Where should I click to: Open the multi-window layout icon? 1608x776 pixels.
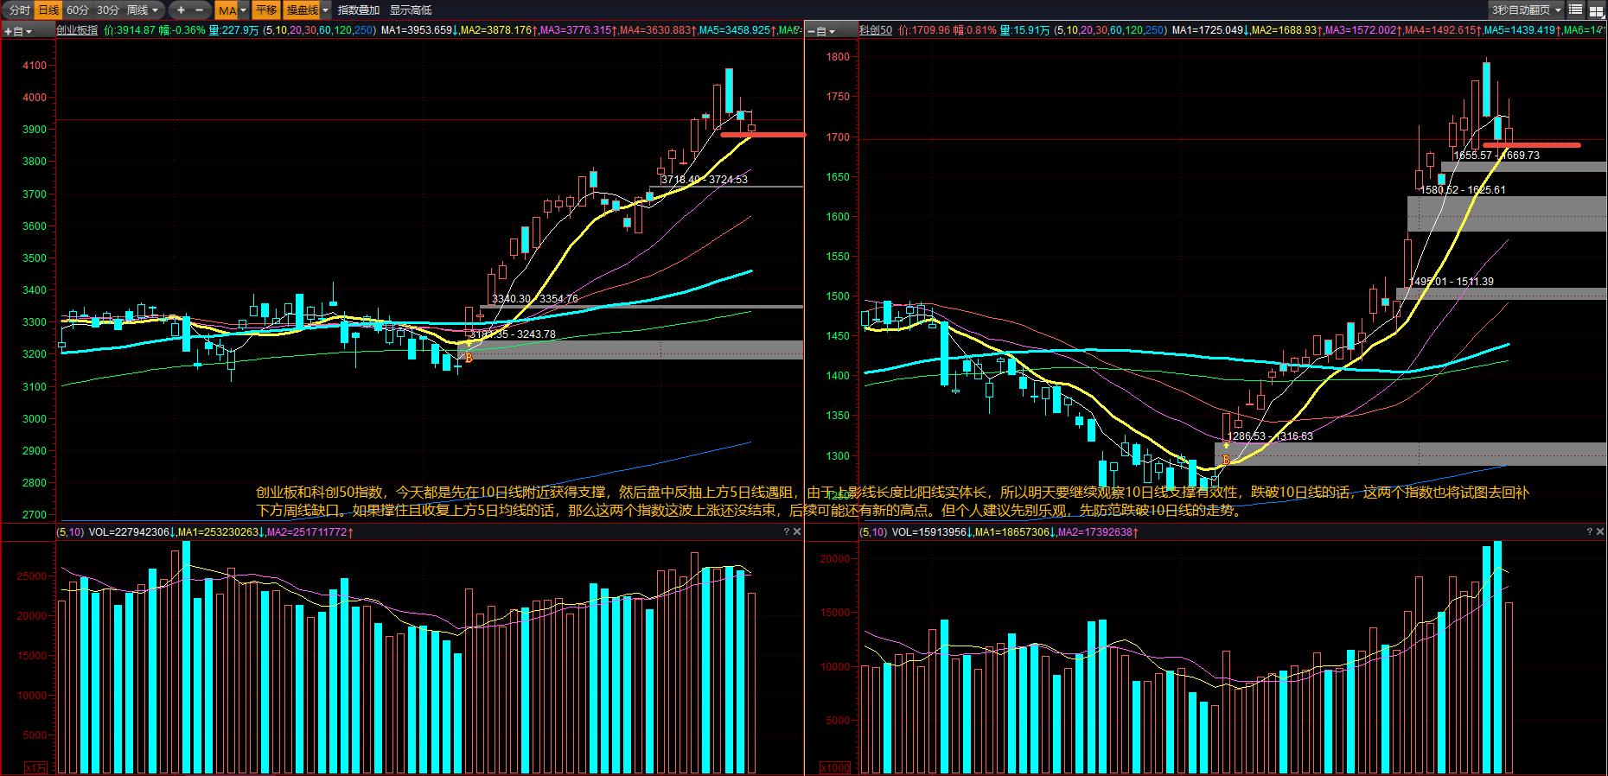pos(1596,10)
